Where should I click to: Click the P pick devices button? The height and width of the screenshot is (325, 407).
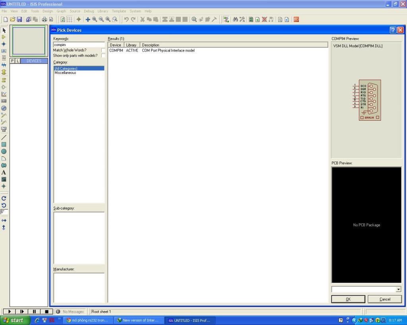coord(12,61)
